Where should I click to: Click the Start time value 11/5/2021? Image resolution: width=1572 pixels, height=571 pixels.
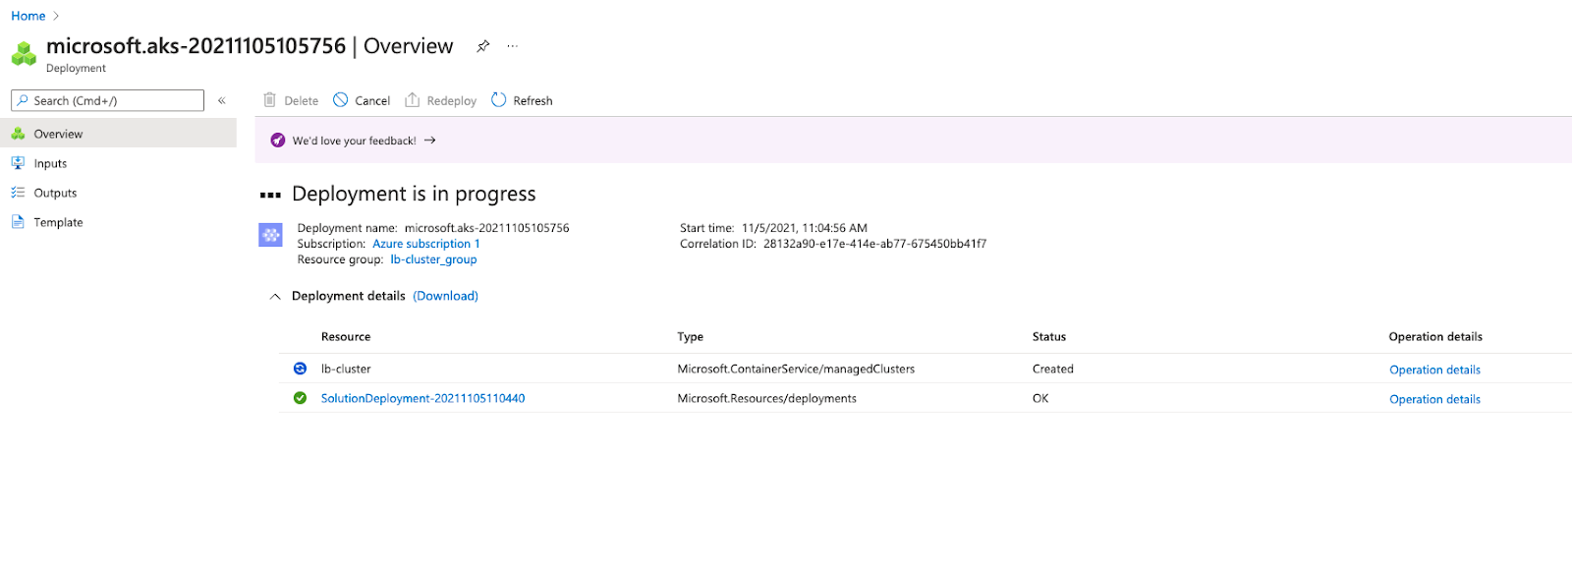coord(804,228)
